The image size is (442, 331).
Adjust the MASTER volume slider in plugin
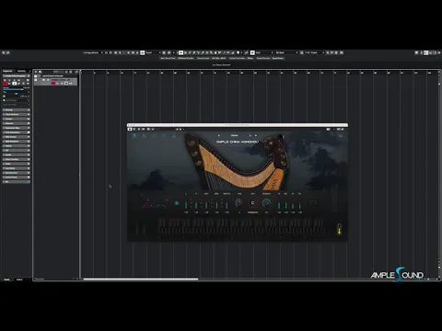227,204
